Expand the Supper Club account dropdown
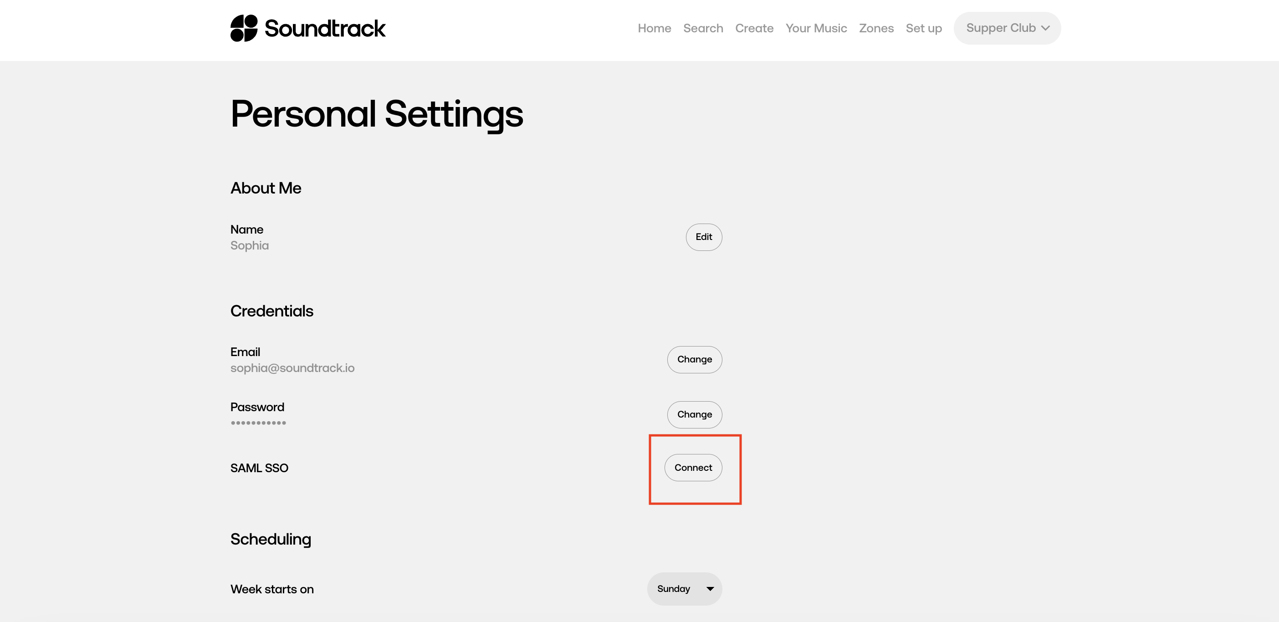The width and height of the screenshot is (1279, 622). coord(1007,28)
